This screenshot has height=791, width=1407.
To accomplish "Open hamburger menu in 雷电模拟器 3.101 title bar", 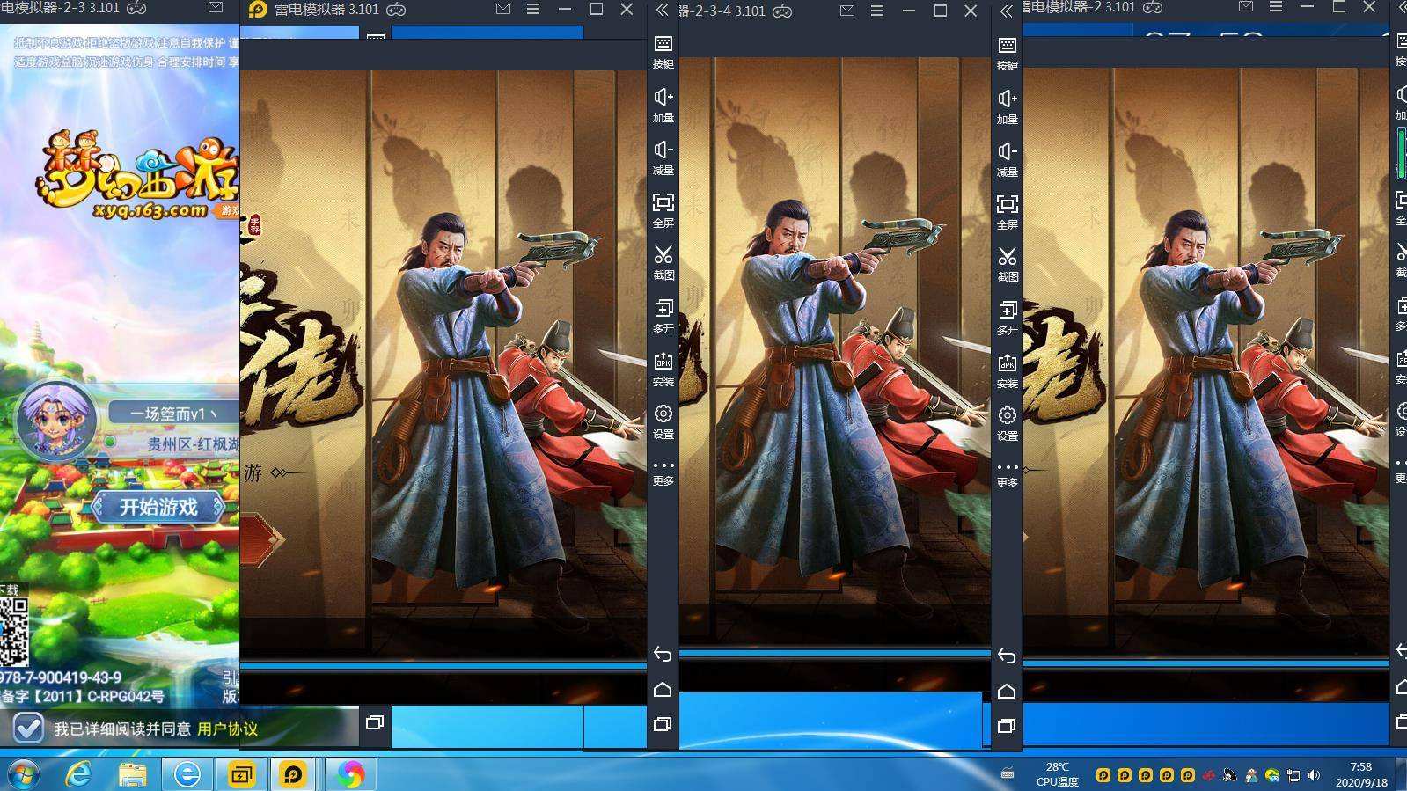I will (533, 9).
